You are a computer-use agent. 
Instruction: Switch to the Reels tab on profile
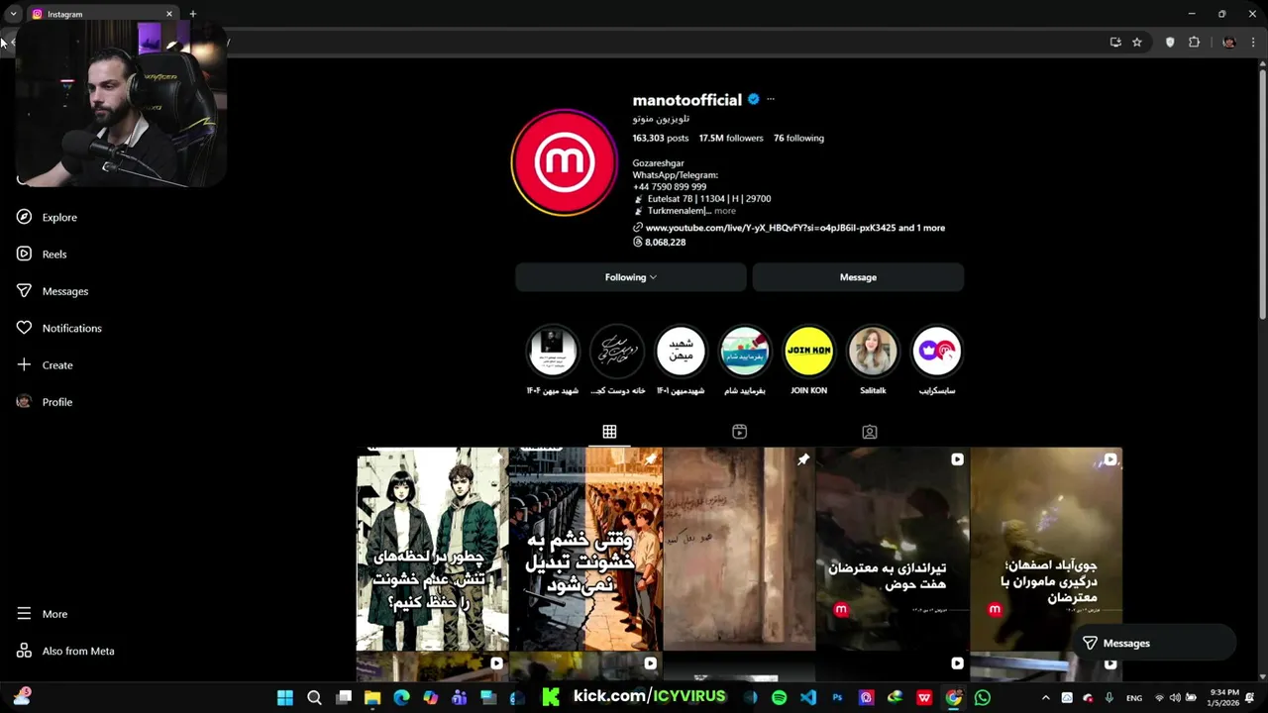coord(739,432)
